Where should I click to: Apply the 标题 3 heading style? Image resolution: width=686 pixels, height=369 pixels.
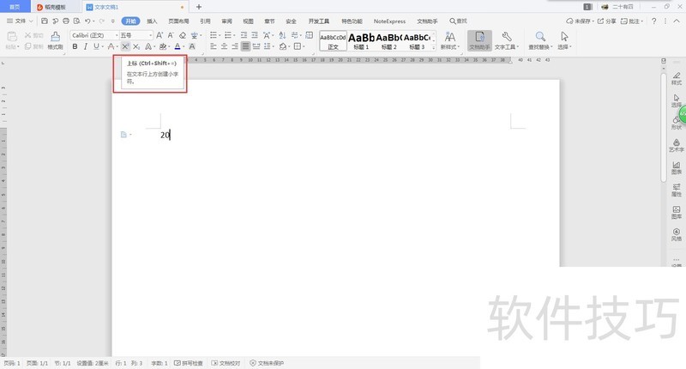pos(417,40)
